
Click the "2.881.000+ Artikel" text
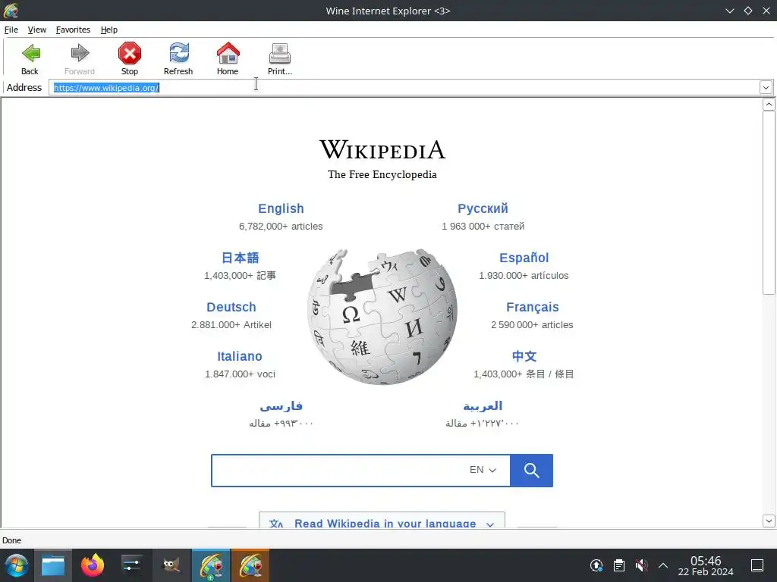pos(231,325)
